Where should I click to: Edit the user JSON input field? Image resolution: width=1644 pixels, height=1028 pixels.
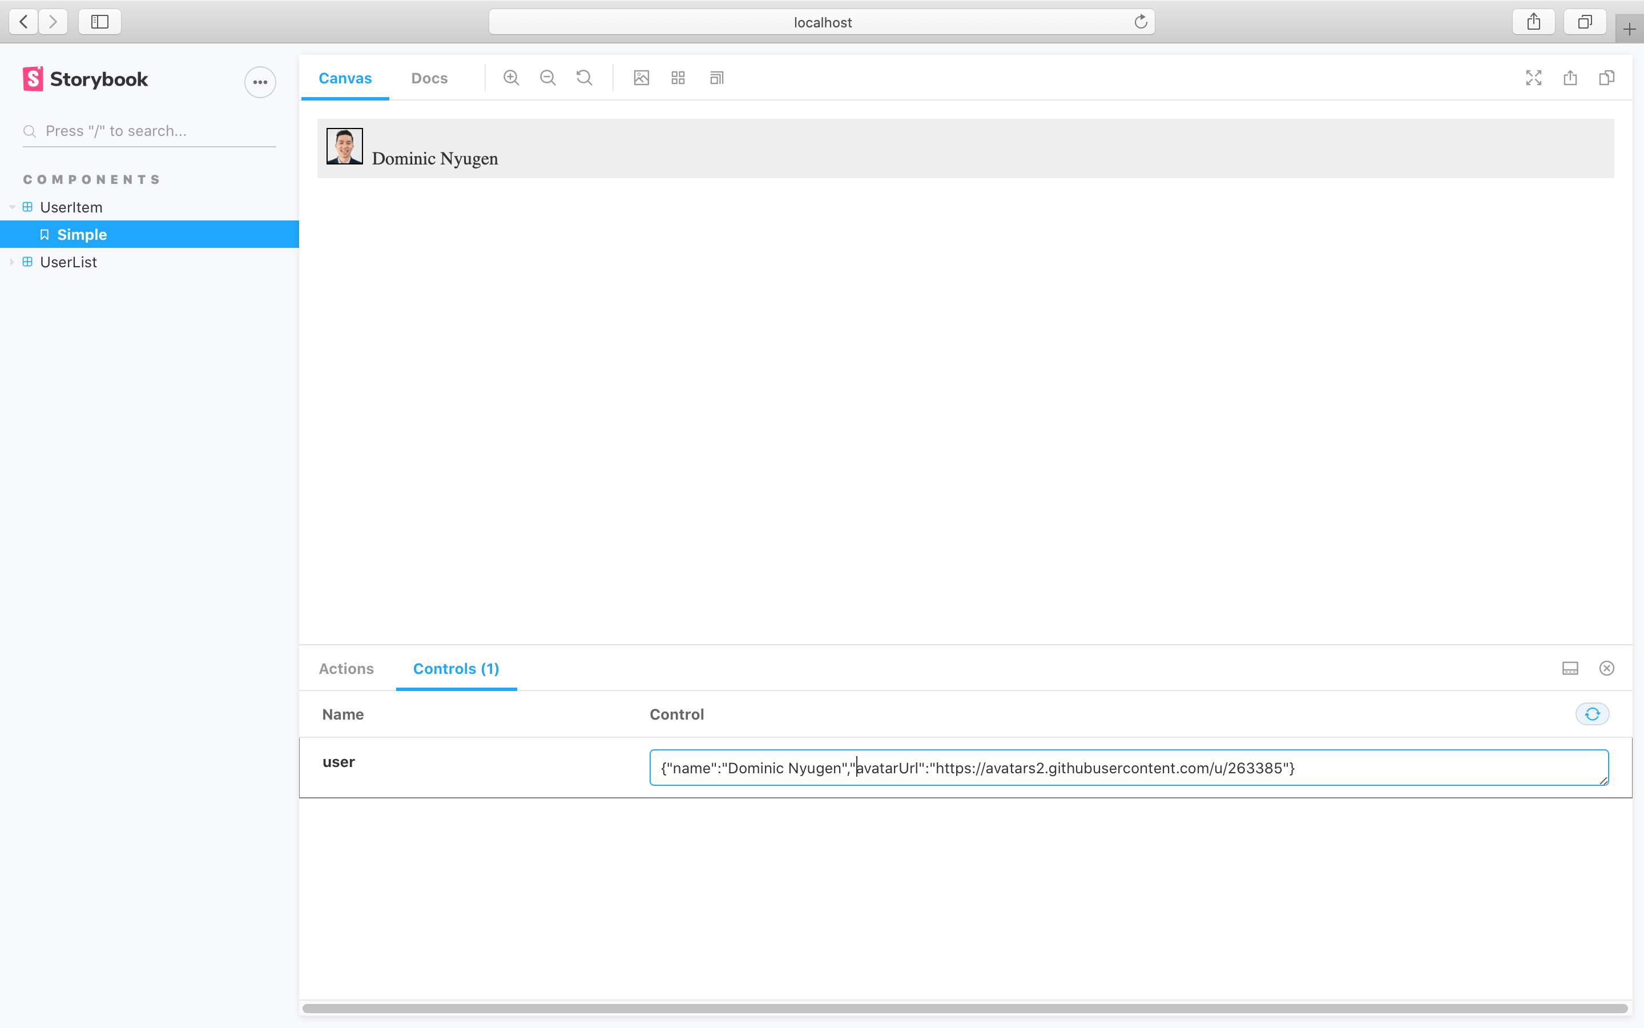1128,768
